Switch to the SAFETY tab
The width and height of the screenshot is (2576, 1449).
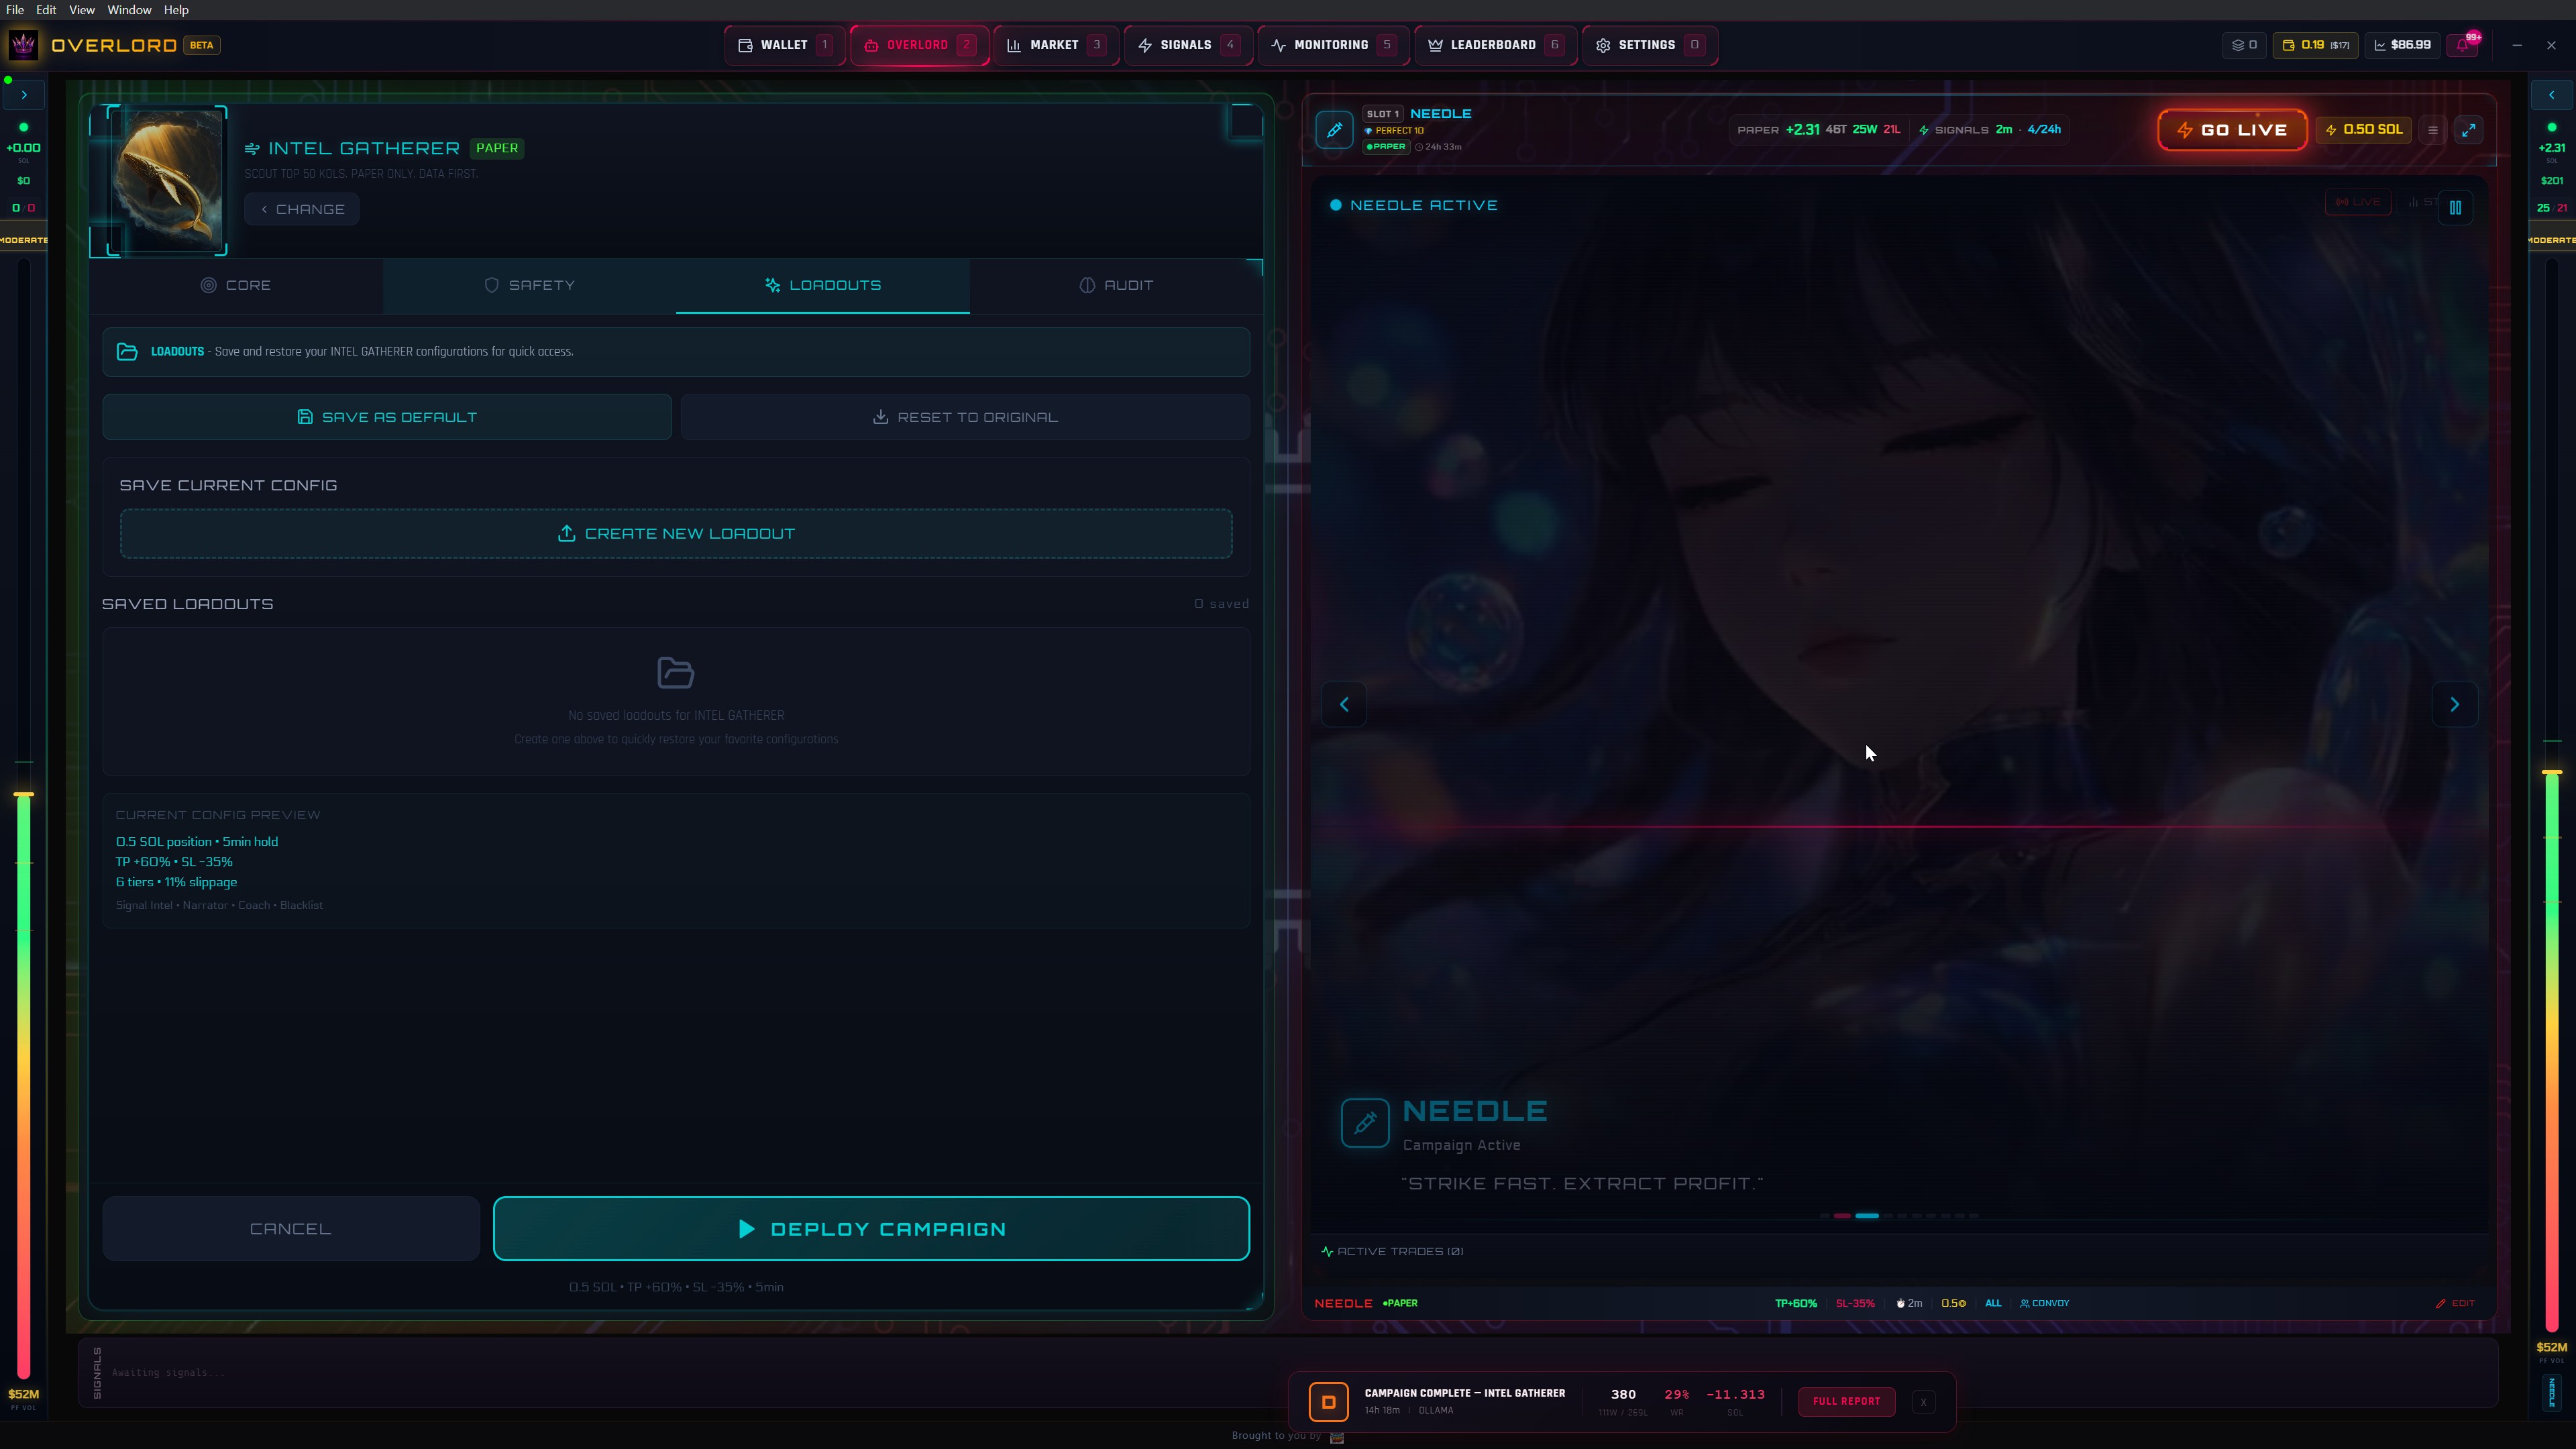click(x=529, y=286)
